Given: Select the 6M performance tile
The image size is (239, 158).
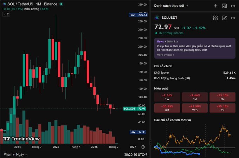Looking at the screenshot, I should [167, 108].
